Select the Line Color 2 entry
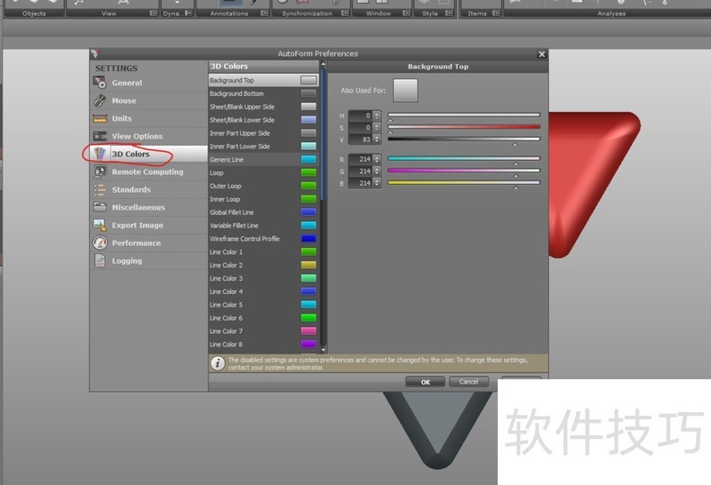Image resolution: width=711 pixels, height=485 pixels. (263, 265)
